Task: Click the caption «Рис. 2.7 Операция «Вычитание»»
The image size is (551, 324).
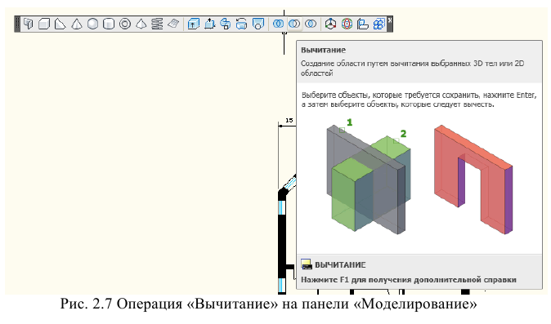Action: (168, 304)
